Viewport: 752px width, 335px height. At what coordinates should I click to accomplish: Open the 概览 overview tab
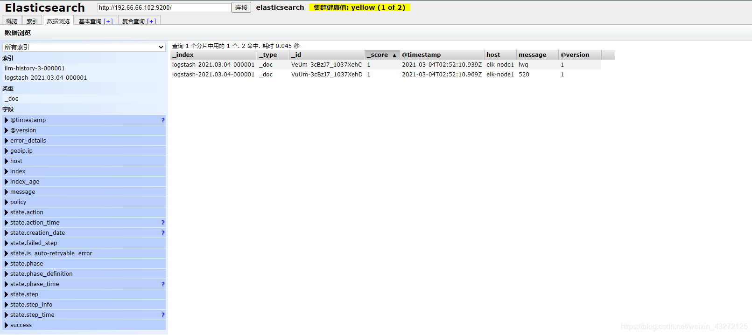click(12, 21)
